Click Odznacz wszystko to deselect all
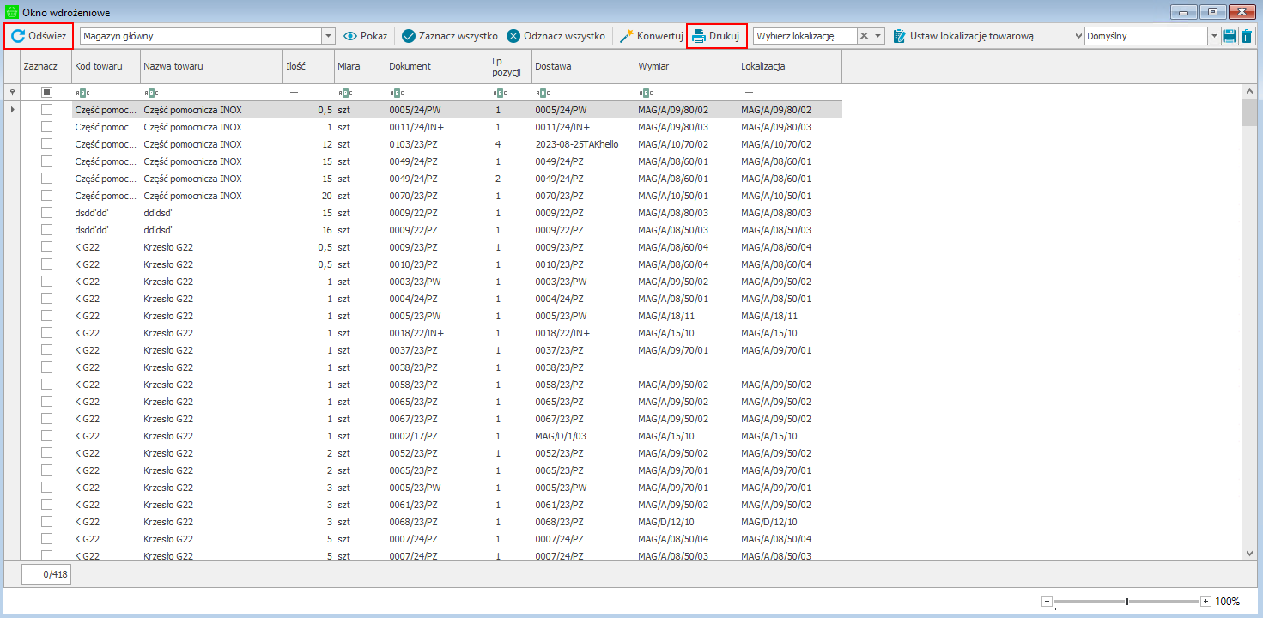Image resolution: width=1263 pixels, height=618 pixels. [x=556, y=36]
